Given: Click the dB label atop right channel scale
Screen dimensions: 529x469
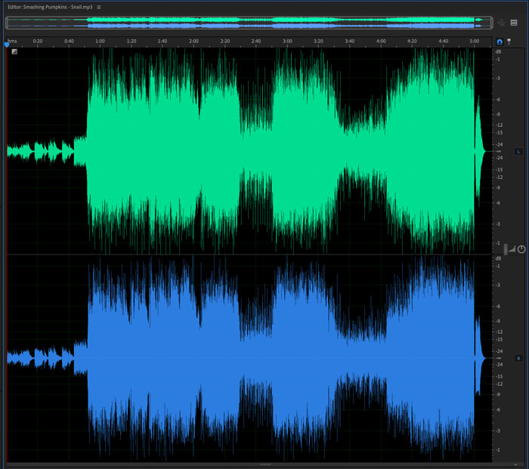Looking at the screenshot, I should [498, 258].
